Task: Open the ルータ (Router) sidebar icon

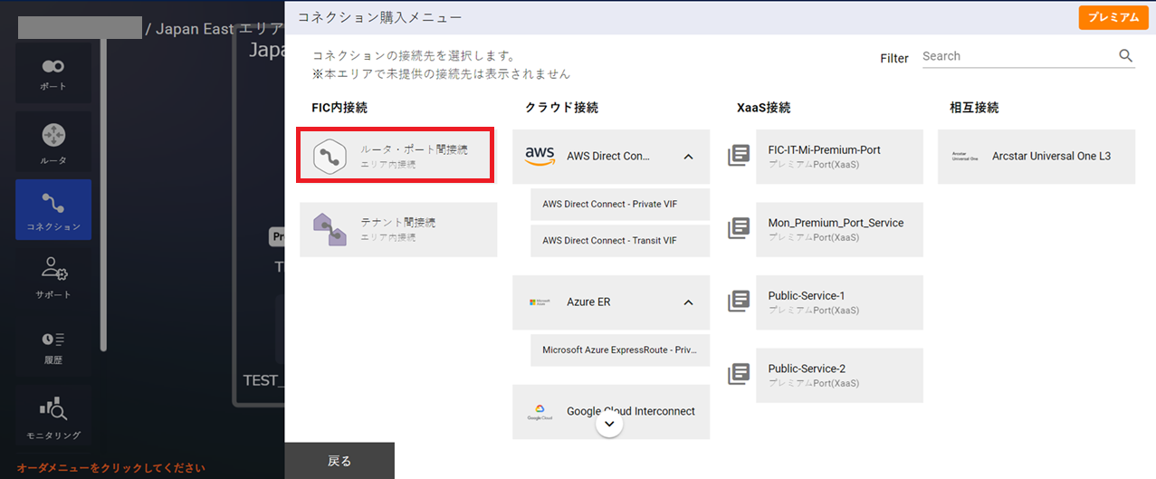Action: 53,143
